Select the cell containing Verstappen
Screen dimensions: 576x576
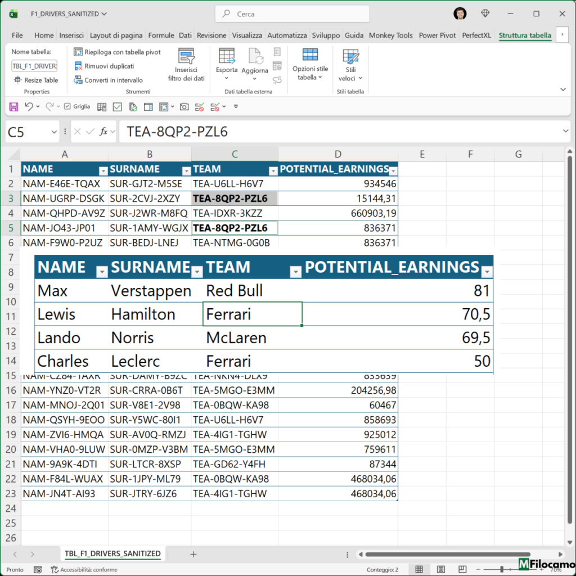tap(155, 291)
